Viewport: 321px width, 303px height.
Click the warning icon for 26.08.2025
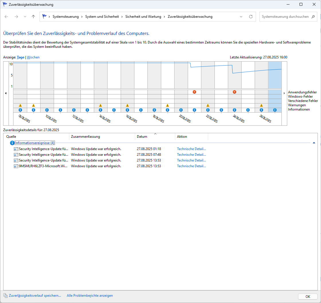point(261,105)
